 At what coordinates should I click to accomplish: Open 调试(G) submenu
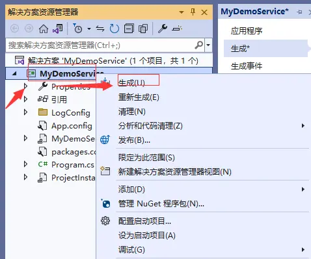[131, 250]
